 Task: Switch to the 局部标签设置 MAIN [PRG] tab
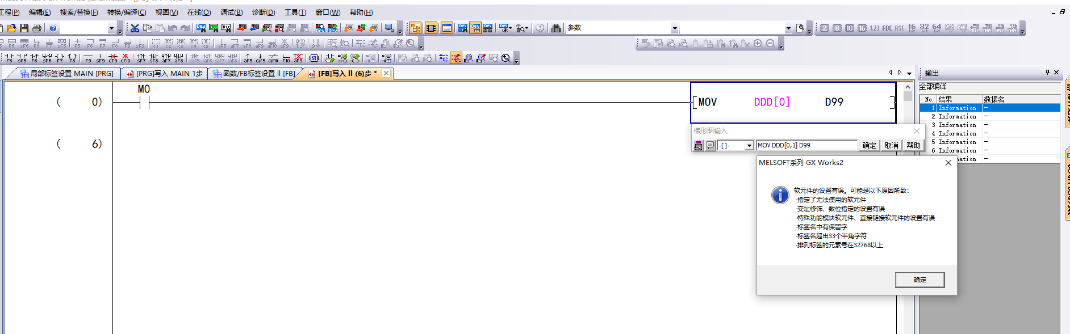66,73
